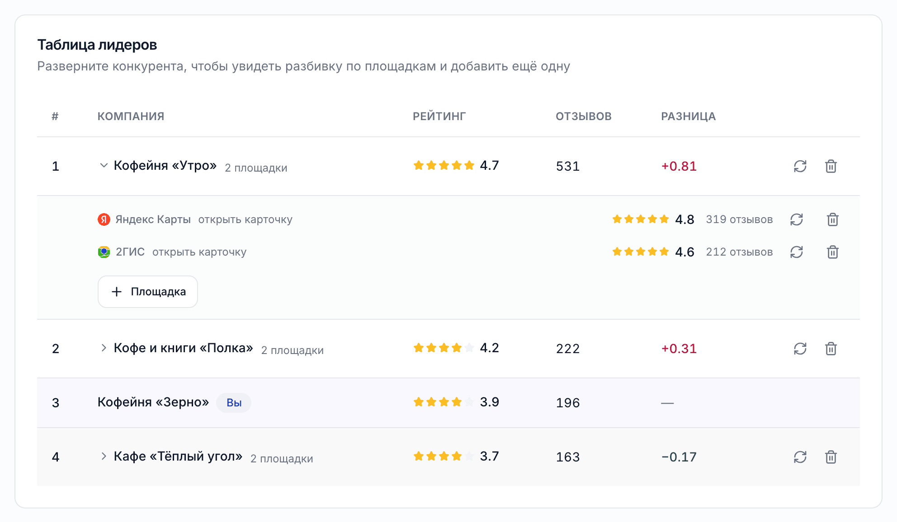This screenshot has width=897, height=522.
Task: Select the Кофейня «Зерно» row
Action: tap(448, 403)
